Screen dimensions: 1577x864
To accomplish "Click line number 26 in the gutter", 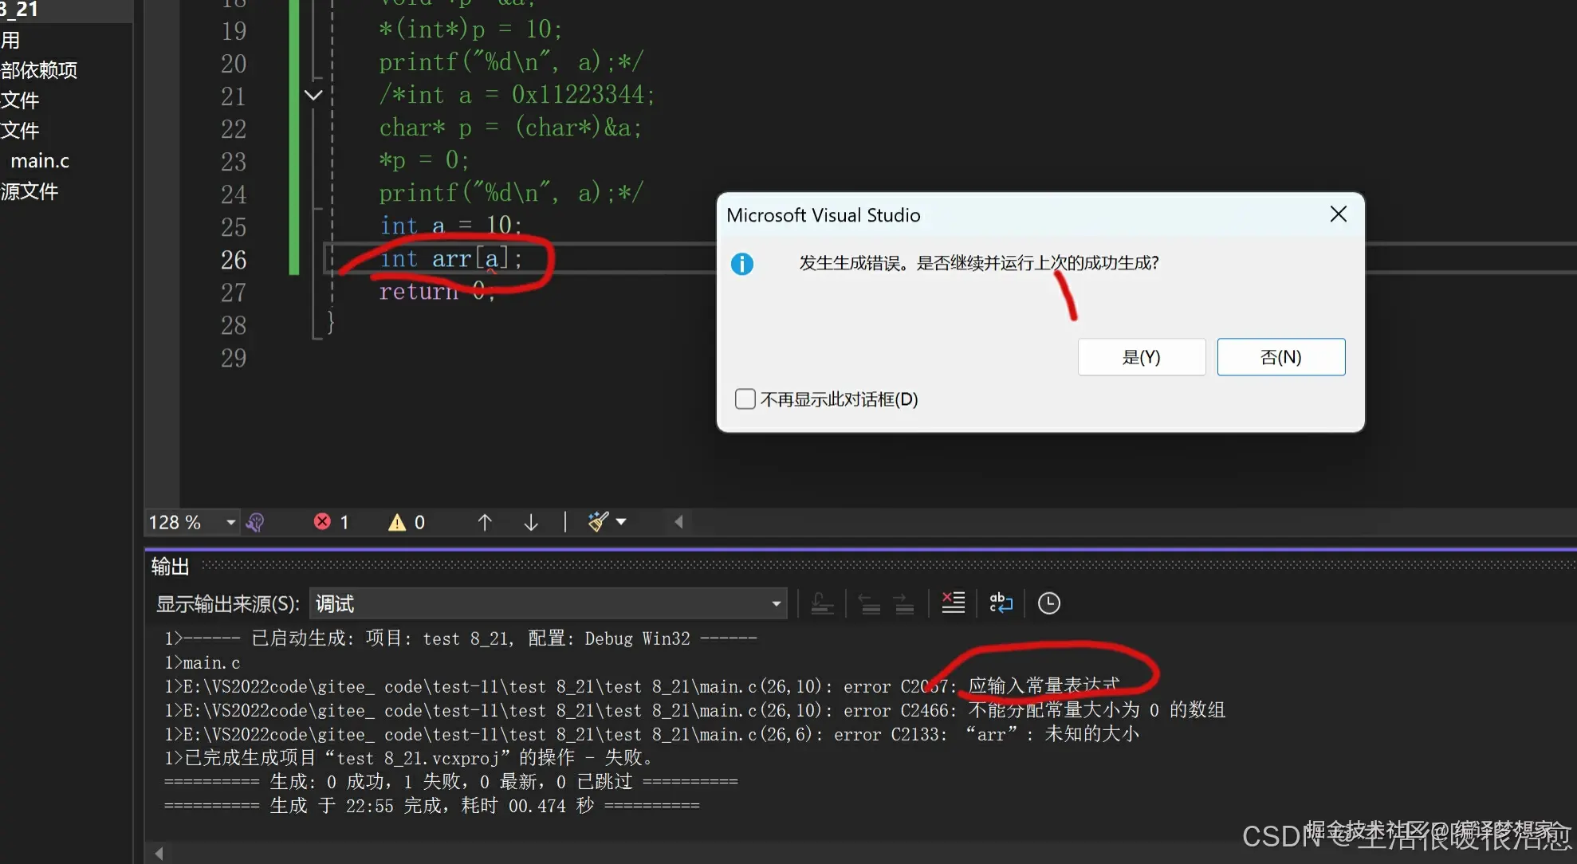I will click(x=234, y=260).
